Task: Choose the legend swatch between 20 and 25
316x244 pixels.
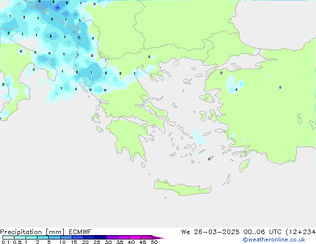Action: (x=89, y=238)
